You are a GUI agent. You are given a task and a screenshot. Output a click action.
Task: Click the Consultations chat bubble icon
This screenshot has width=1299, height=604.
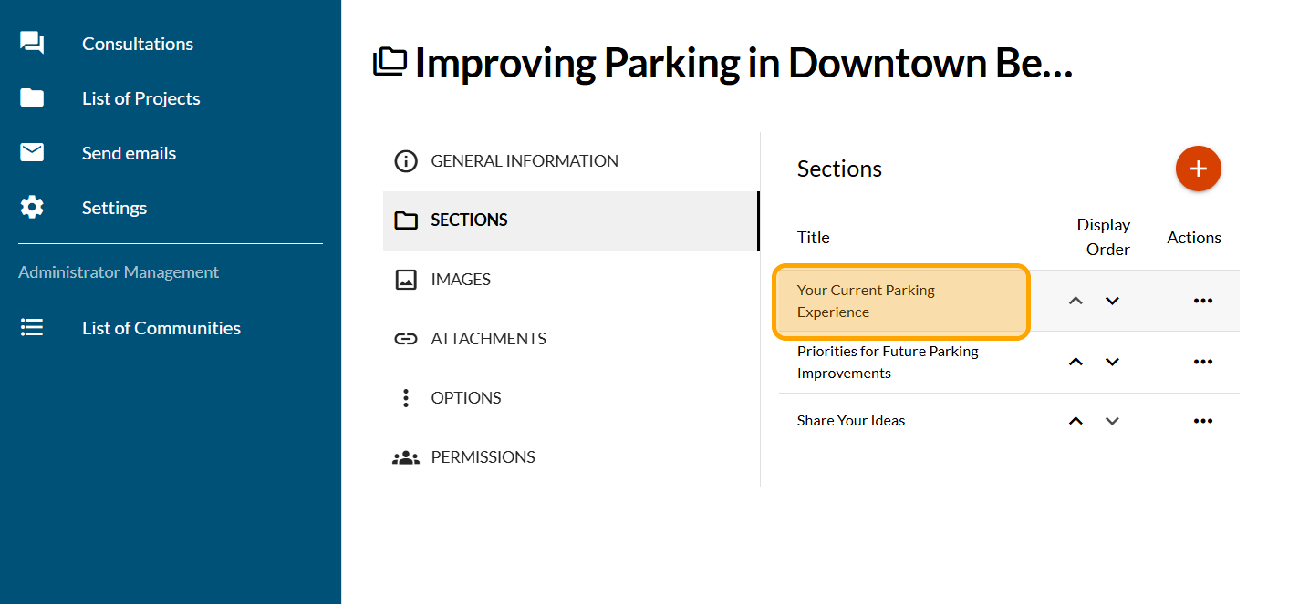click(x=32, y=44)
